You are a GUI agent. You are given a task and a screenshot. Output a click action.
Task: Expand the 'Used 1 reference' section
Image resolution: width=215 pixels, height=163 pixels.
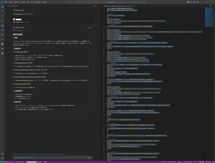pyautogui.click(x=18, y=30)
